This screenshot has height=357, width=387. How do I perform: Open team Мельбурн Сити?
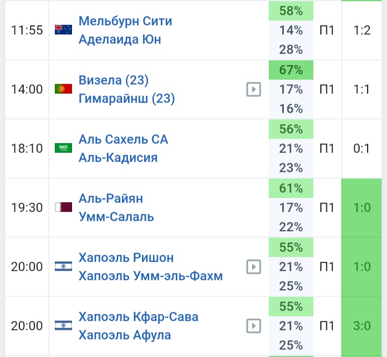coord(125,21)
